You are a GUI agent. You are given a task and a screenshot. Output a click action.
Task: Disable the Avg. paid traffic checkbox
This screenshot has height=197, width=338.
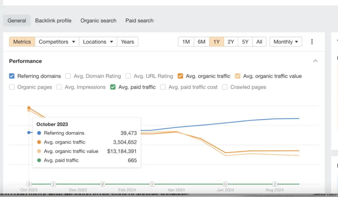113,87
